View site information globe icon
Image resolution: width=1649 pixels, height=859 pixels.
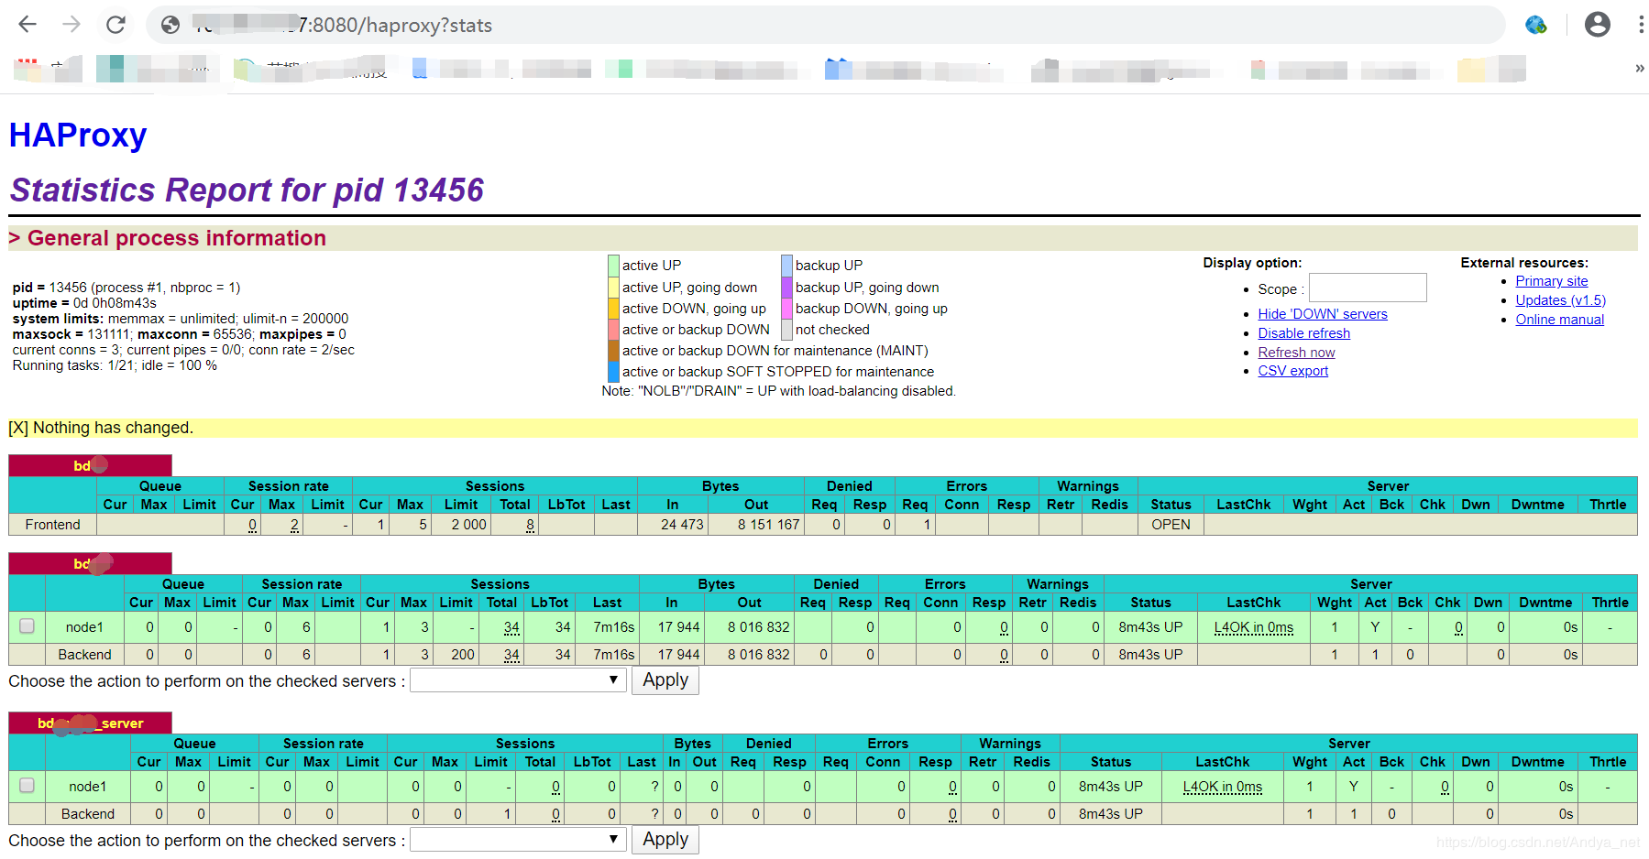(x=170, y=25)
